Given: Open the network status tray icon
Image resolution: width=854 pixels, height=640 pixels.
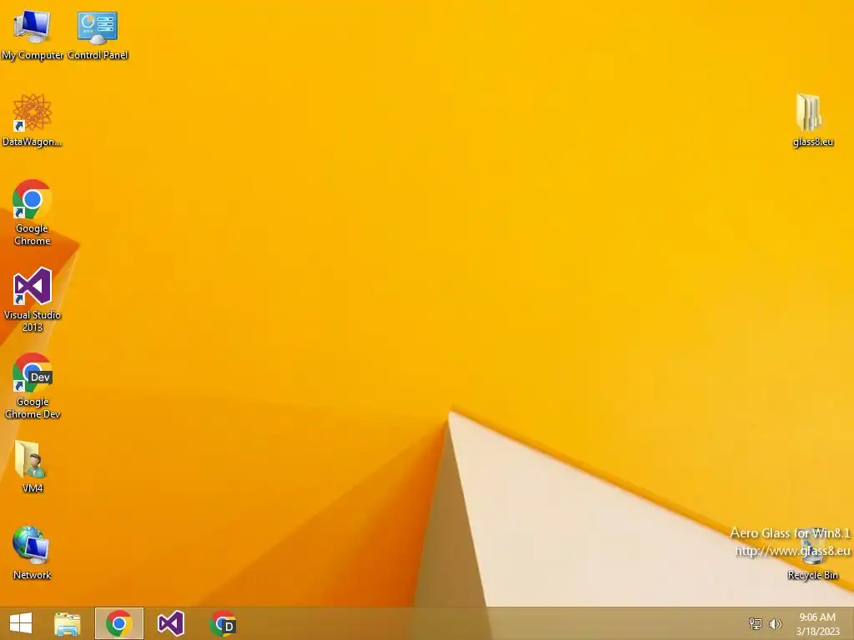Looking at the screenshot, I should coord(756,623).
